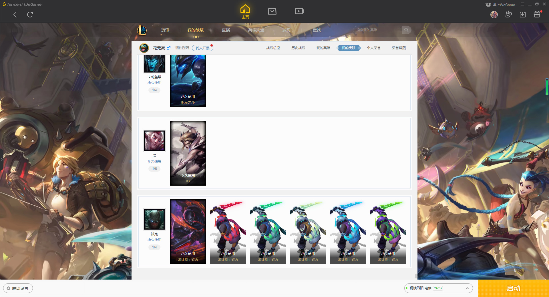Open the iG skin card for 洛

[x=188, y=153]
